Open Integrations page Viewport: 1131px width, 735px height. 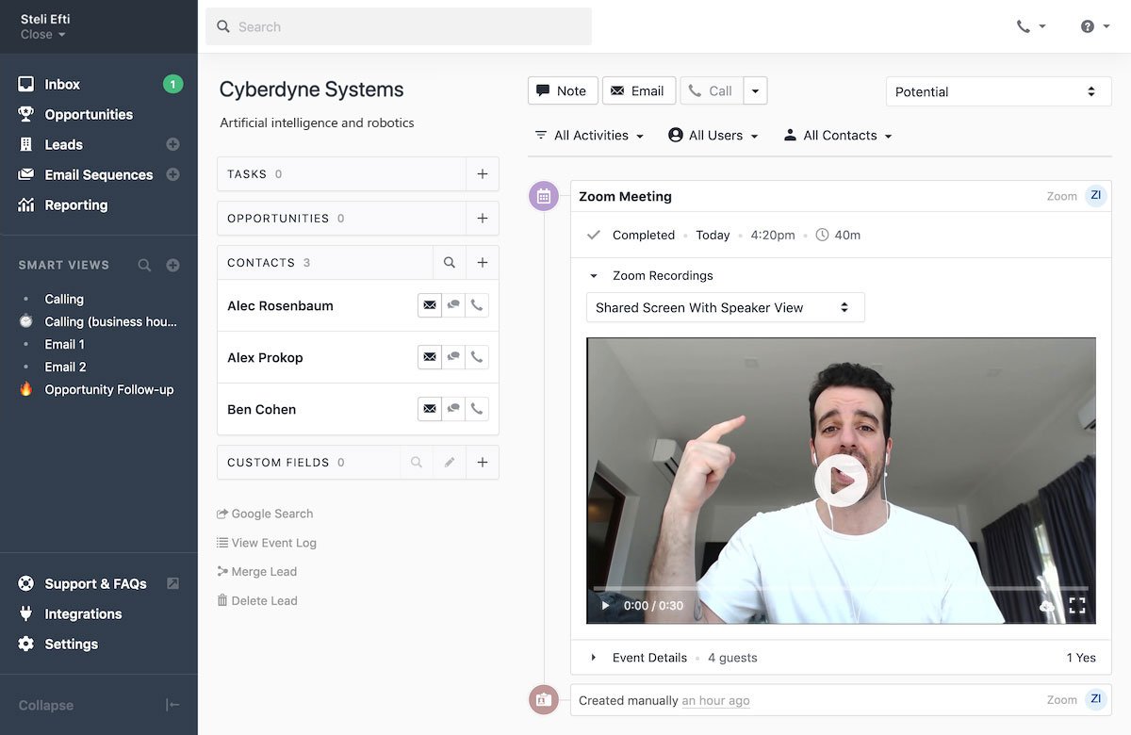click(x=83, y=613)
